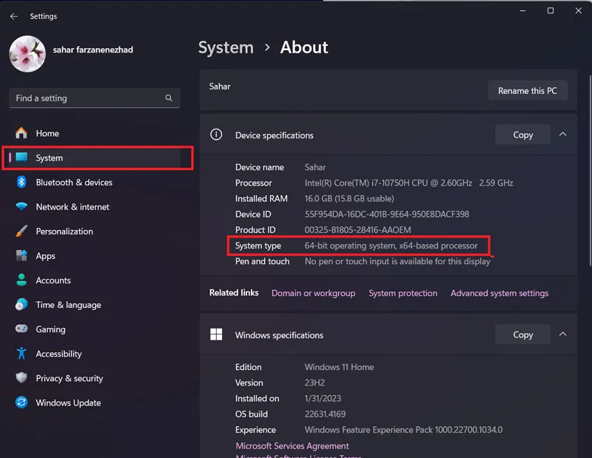
Task: Click the Processor value Intel Core i7-10750H
Action: point(409,183)
